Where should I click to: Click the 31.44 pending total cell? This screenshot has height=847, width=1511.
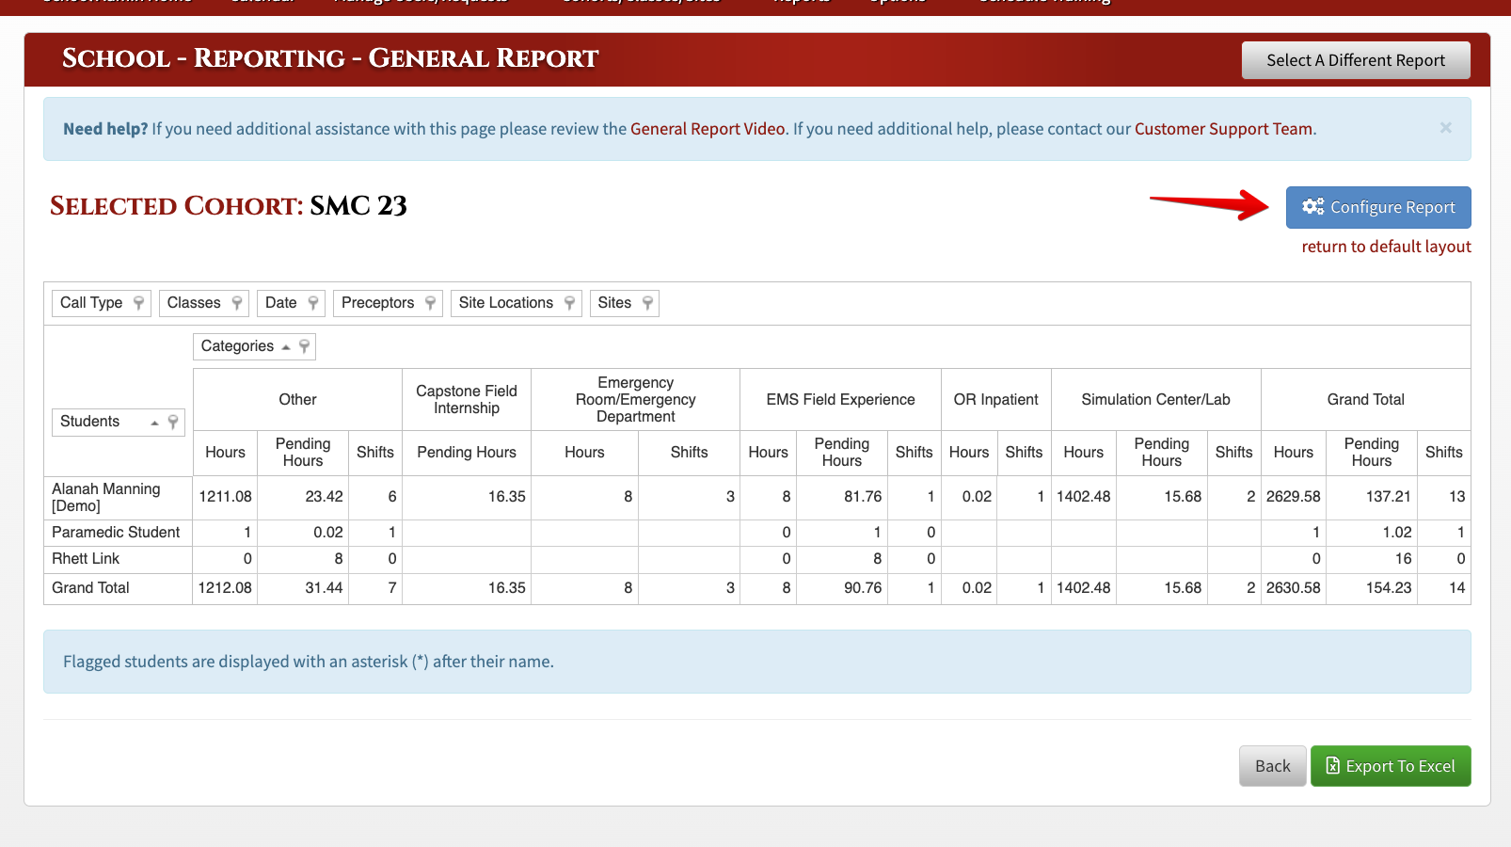pyautogui.click(x=303, y=588)
